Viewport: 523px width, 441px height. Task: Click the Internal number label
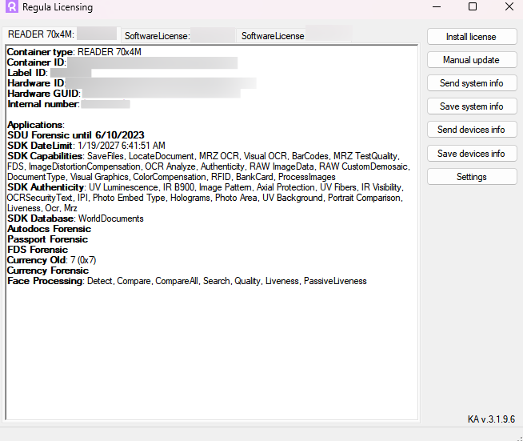(43, 104)
